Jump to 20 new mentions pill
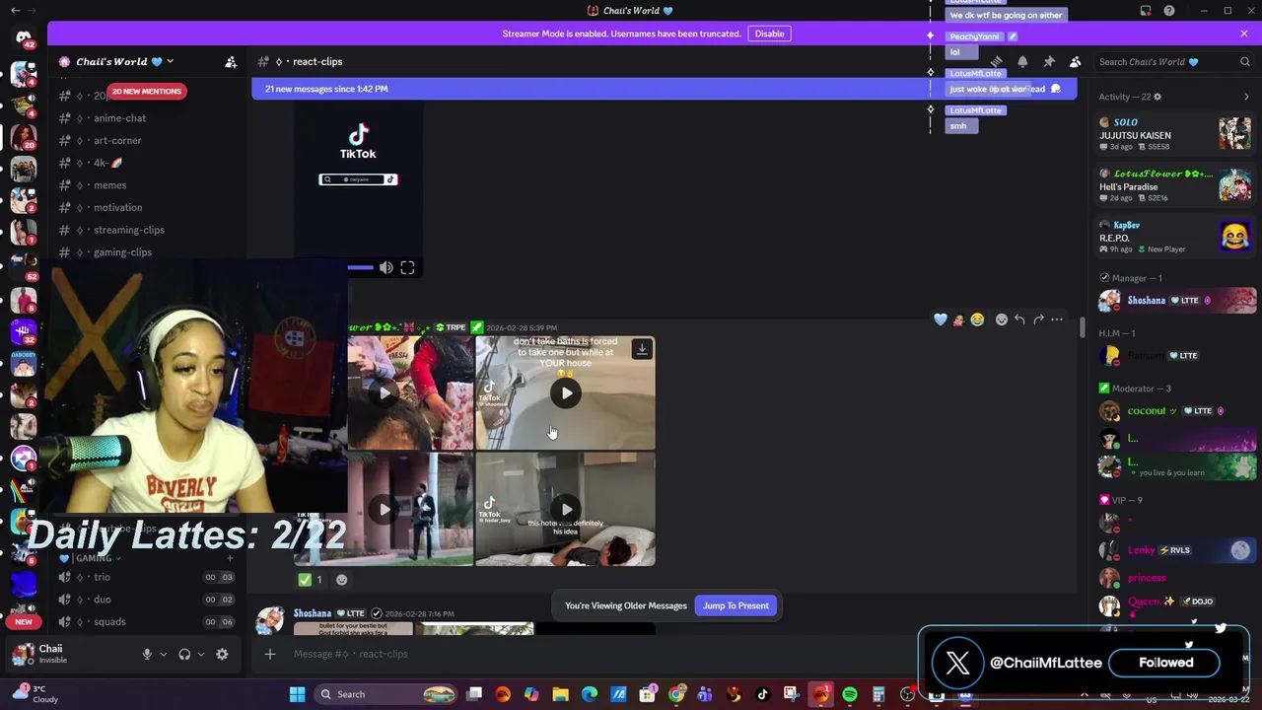This screenshot has height=710, width=1262. (x=147, y=91)
